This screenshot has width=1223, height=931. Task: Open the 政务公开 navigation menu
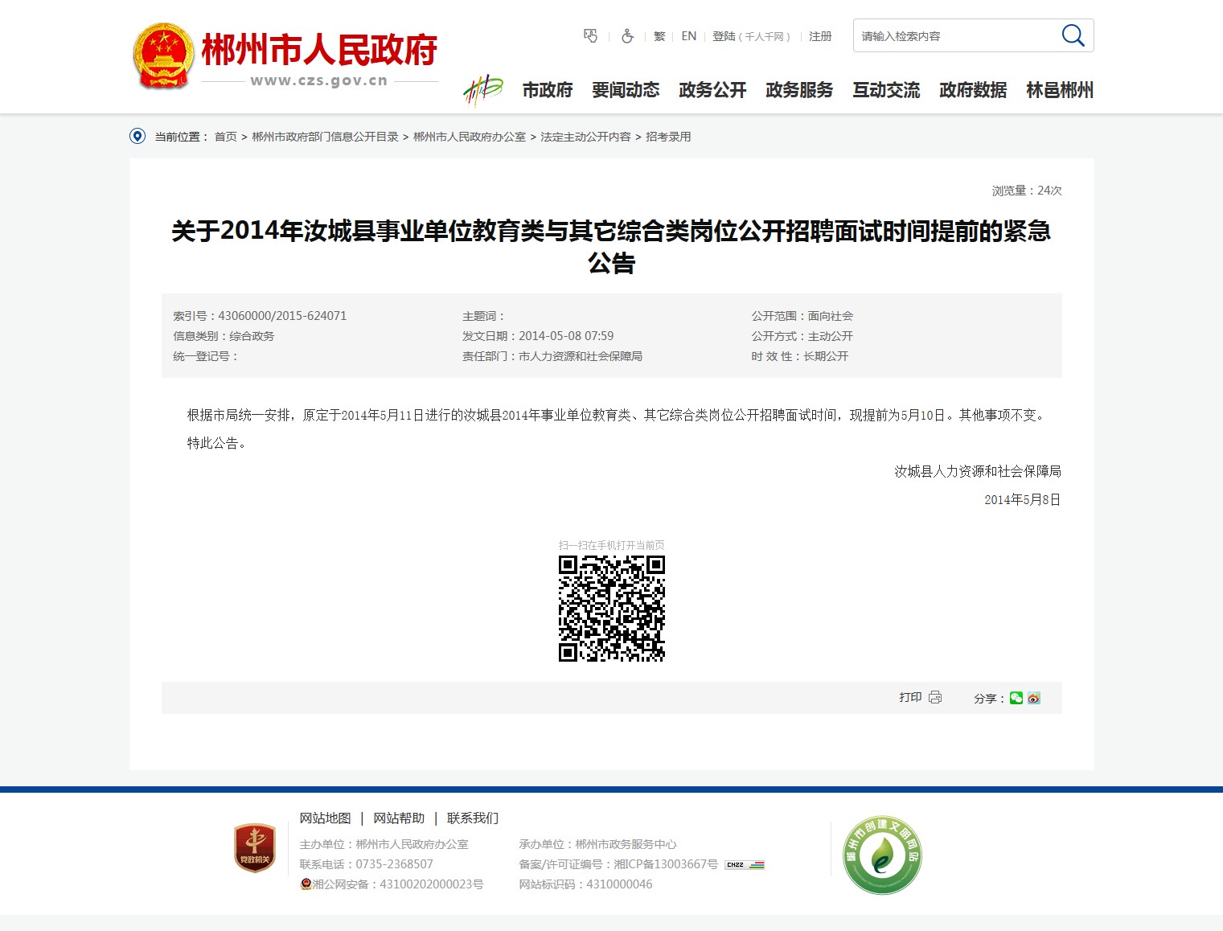click(712, 90)
